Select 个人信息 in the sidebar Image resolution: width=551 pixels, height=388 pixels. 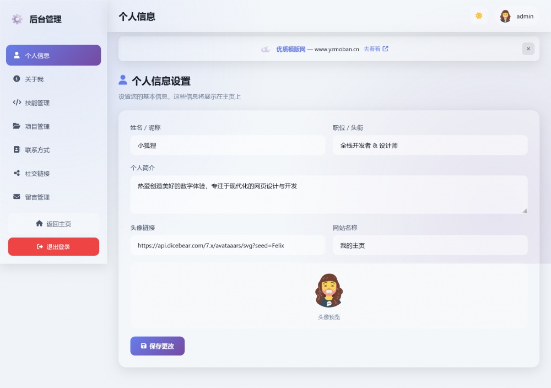53,55
